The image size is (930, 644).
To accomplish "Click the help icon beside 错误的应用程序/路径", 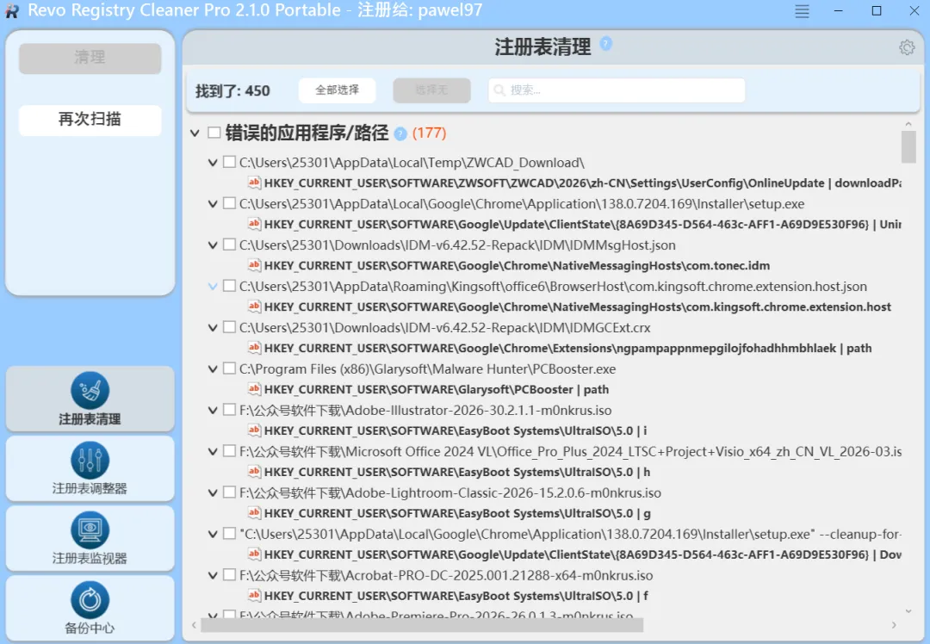I will (400, 133).
